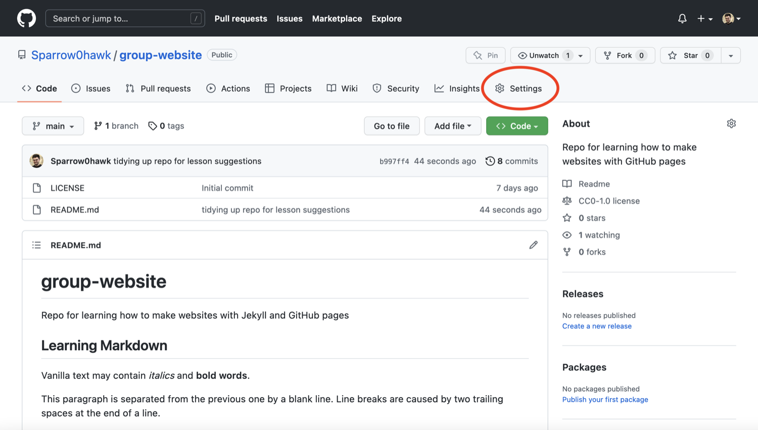Open the SparrowOhawk owner link
This screenshot has height=430, width=758.
71,55
